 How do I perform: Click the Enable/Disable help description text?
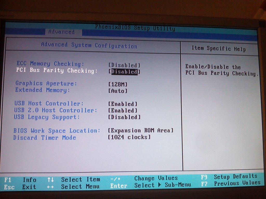[x=222, y=70]
